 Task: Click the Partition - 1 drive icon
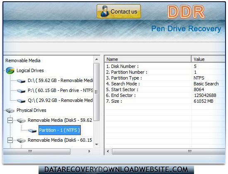(x=32, y=130)
